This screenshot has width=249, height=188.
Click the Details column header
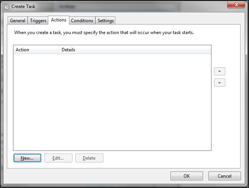click(134, 50)
